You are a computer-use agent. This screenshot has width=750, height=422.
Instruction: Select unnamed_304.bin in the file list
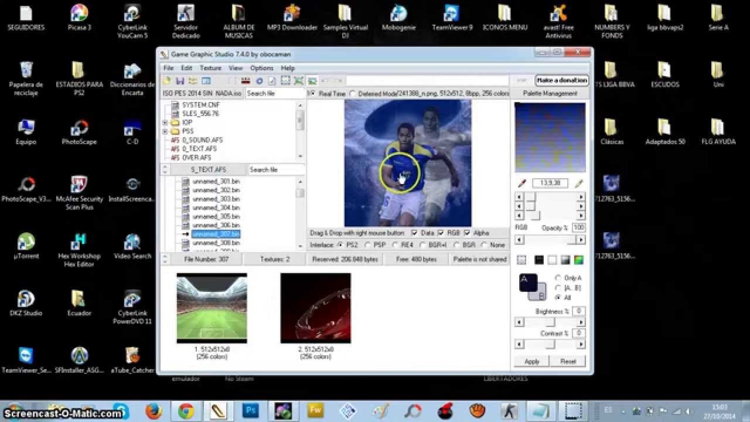(x=216, y=207)
